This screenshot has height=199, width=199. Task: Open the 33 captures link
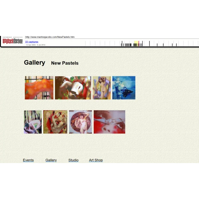32,42
